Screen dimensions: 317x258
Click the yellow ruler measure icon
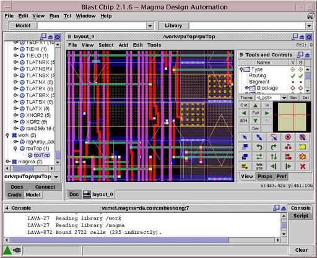303,147
